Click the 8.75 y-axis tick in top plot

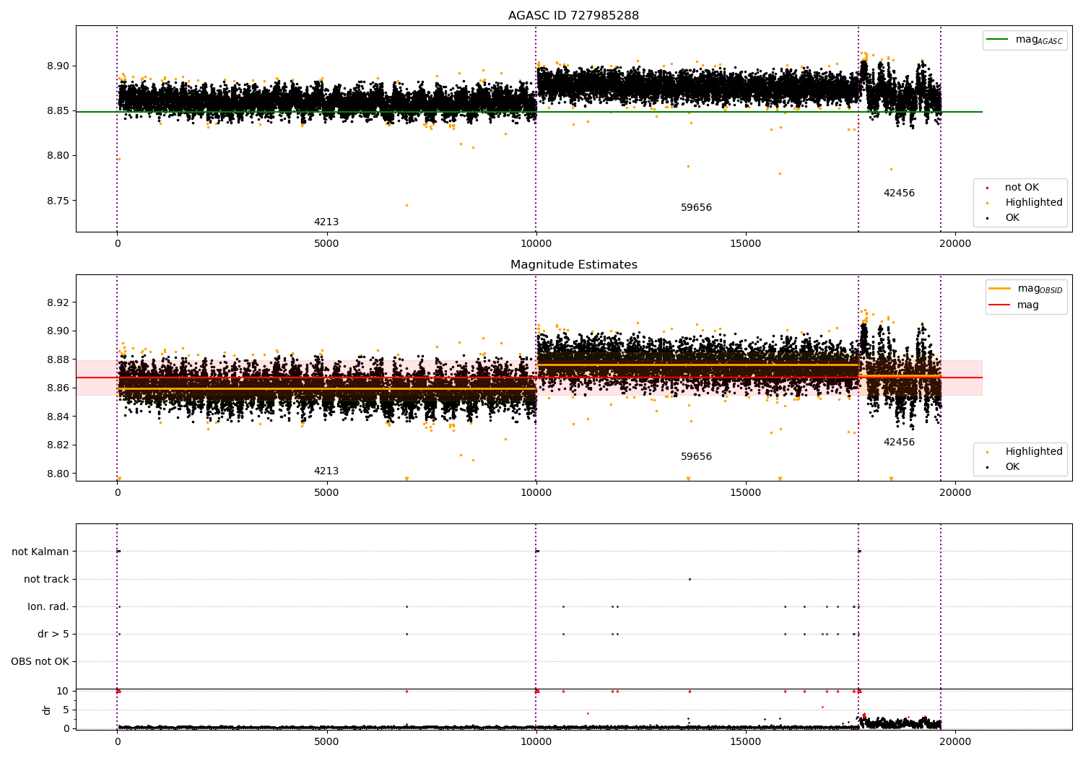click(58, 201)
